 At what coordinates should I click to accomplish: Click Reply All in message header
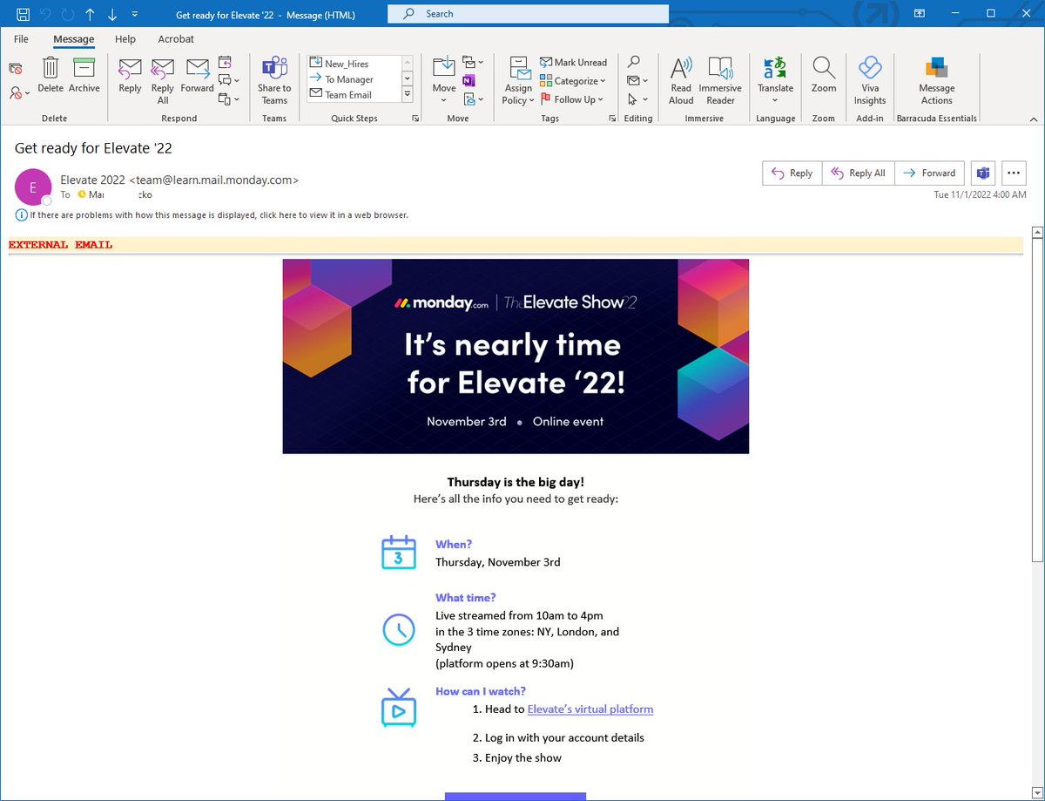click(x=858, y=173)
